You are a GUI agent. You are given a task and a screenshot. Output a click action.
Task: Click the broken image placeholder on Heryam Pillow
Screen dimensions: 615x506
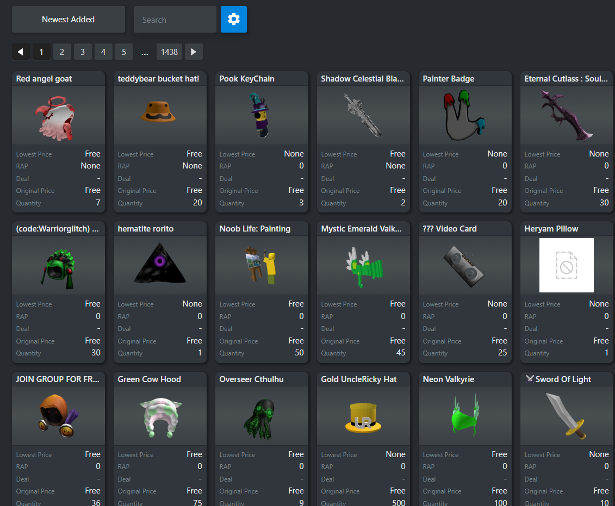566,265
